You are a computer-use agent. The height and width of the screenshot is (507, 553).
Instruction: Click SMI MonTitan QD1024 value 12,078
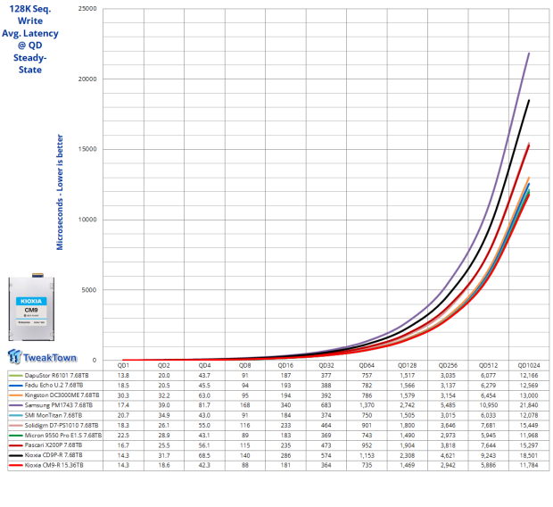click(x=529, y=416)
